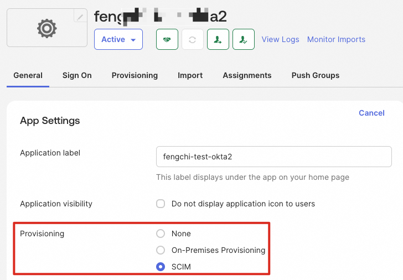Go to the Assignments tab
The image size is (403, 280).
pos(247,75)
